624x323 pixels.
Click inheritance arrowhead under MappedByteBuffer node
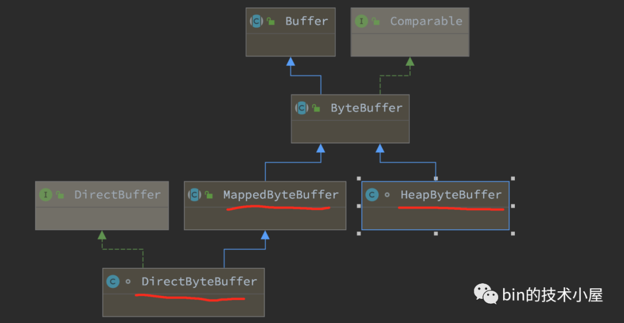[265, 235]
